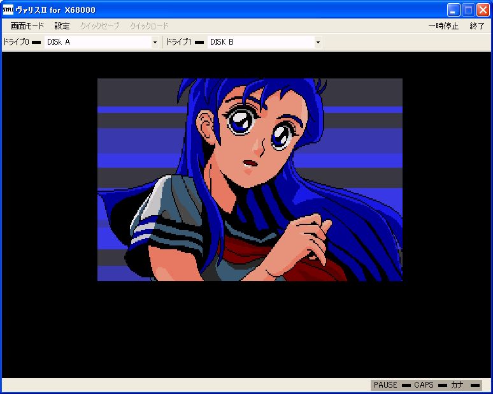The width and height of the screenshot is (493, 394).
Task: Click 終了 to exit the emulator
Action: (477, 26)
